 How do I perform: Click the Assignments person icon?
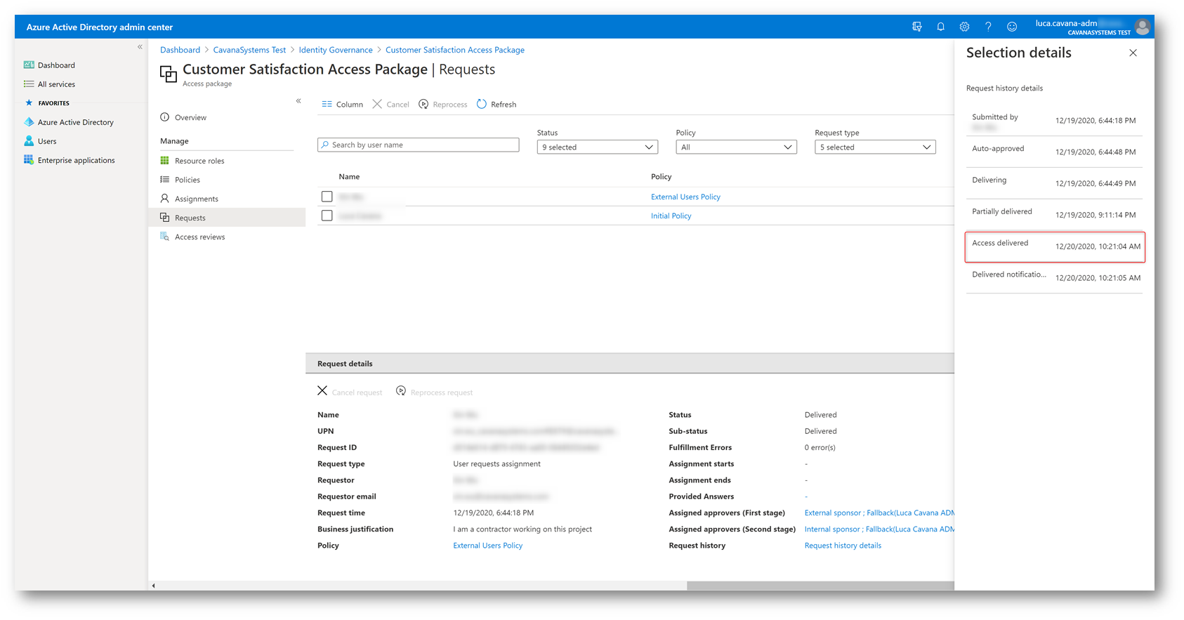click(x=164, y=198)
